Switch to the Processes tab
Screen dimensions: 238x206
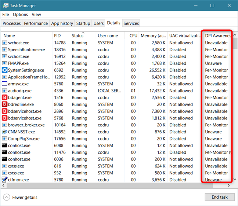(x=11, y=23)
